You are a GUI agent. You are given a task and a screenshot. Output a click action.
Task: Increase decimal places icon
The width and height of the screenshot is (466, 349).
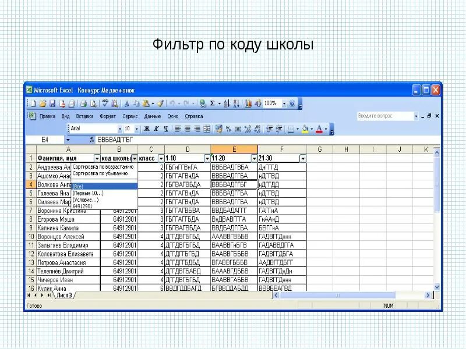pyautogui.click(x=248, y=129)
